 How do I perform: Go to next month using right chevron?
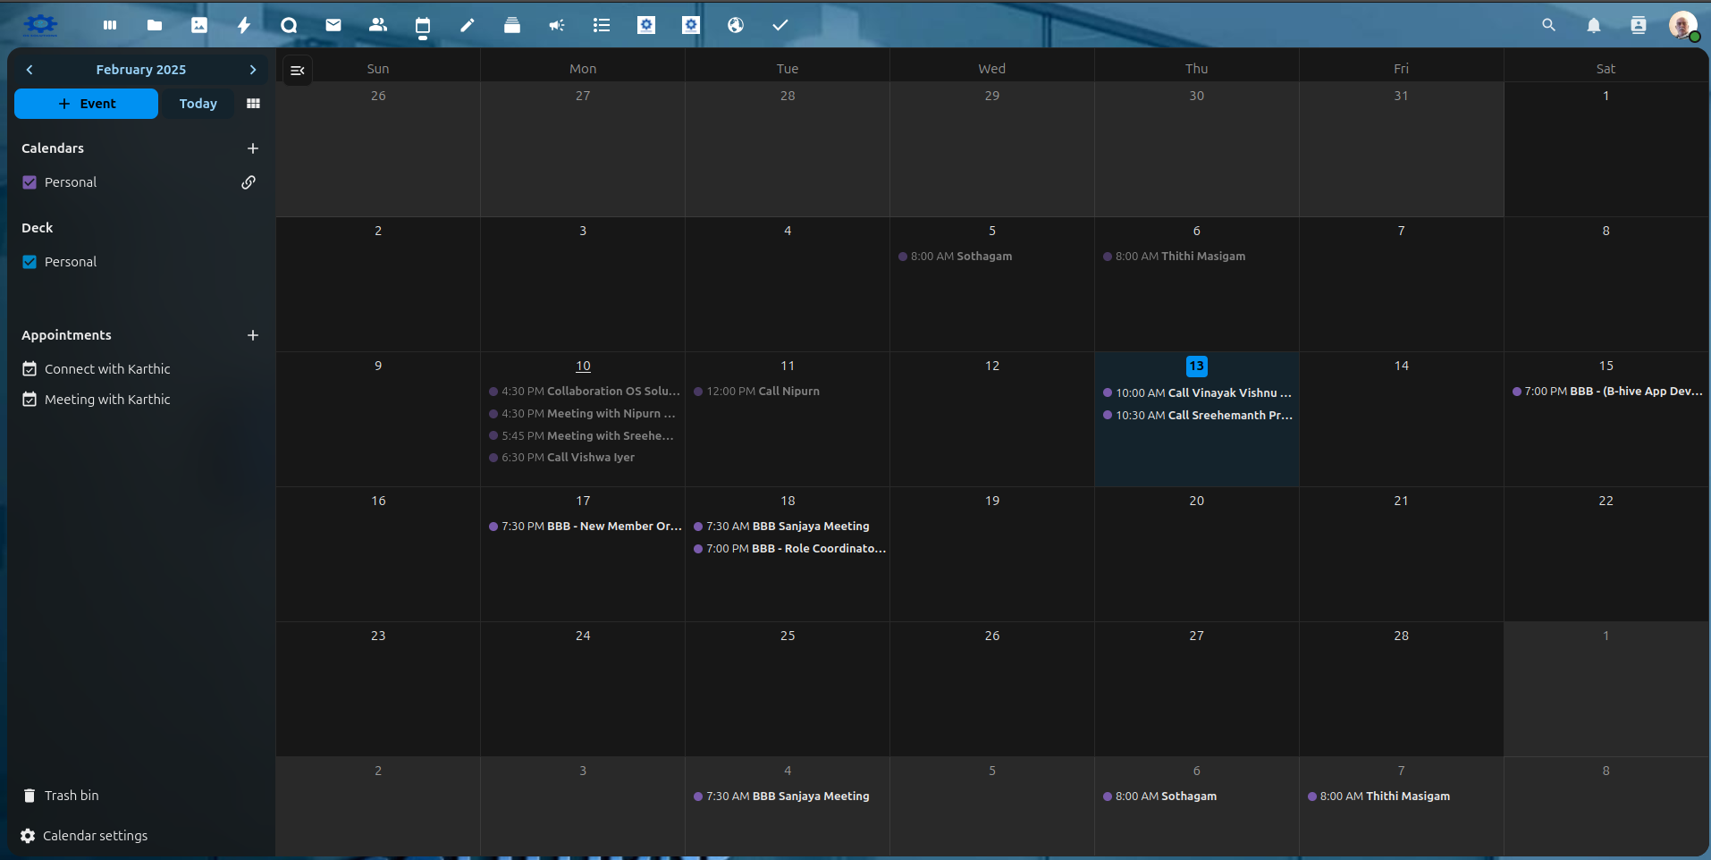click(253, 70)
